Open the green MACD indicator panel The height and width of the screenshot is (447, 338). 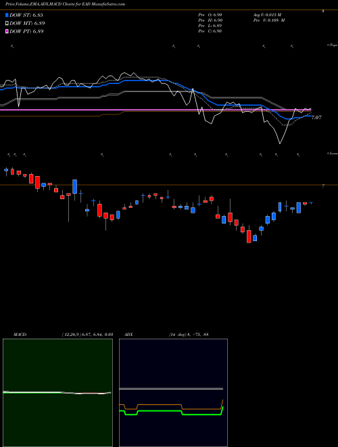[x=57, y=393]
